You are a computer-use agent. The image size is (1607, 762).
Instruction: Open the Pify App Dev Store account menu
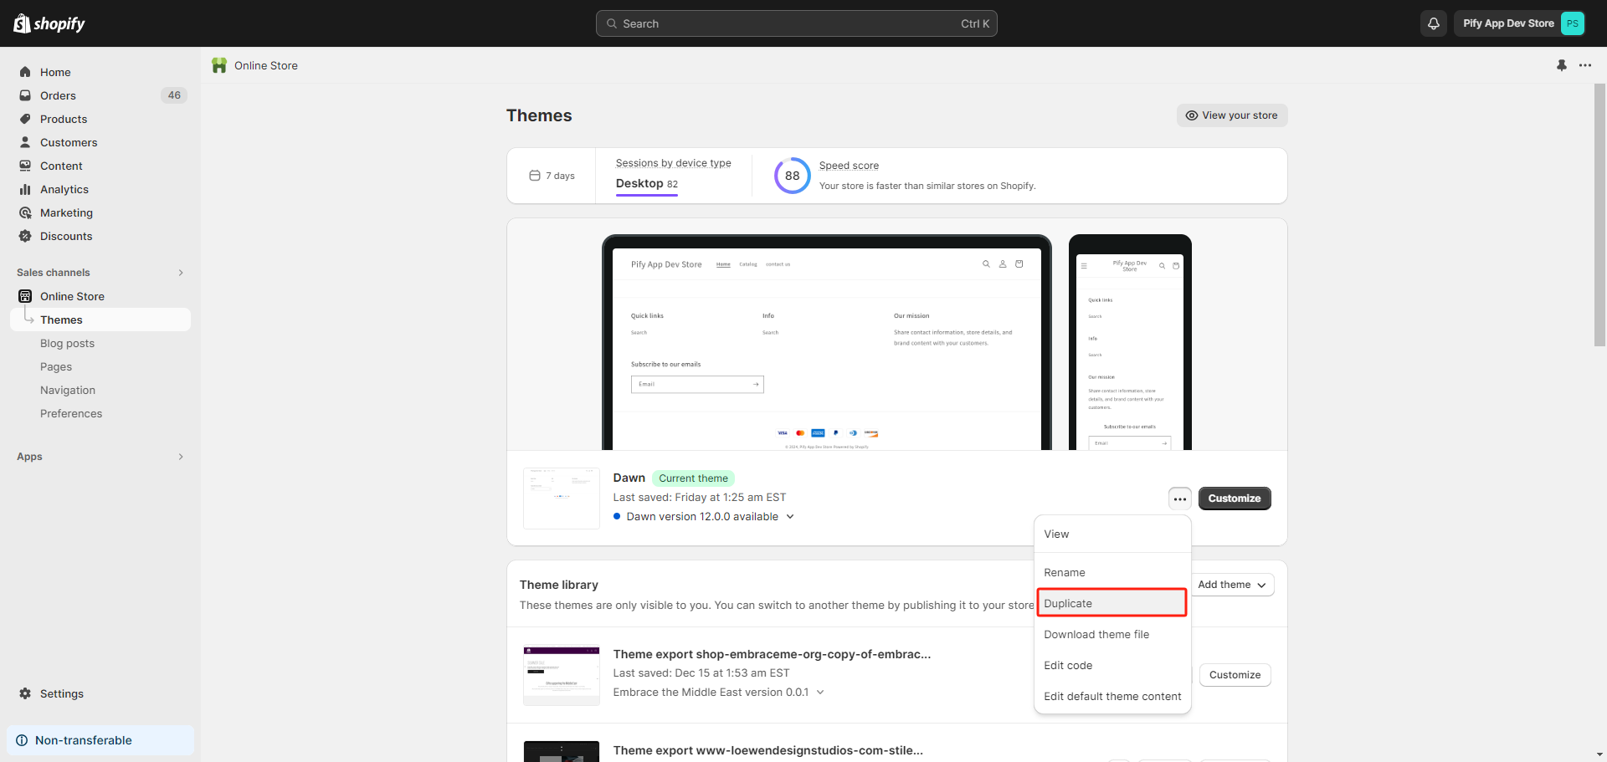(x=1520, y=23)
